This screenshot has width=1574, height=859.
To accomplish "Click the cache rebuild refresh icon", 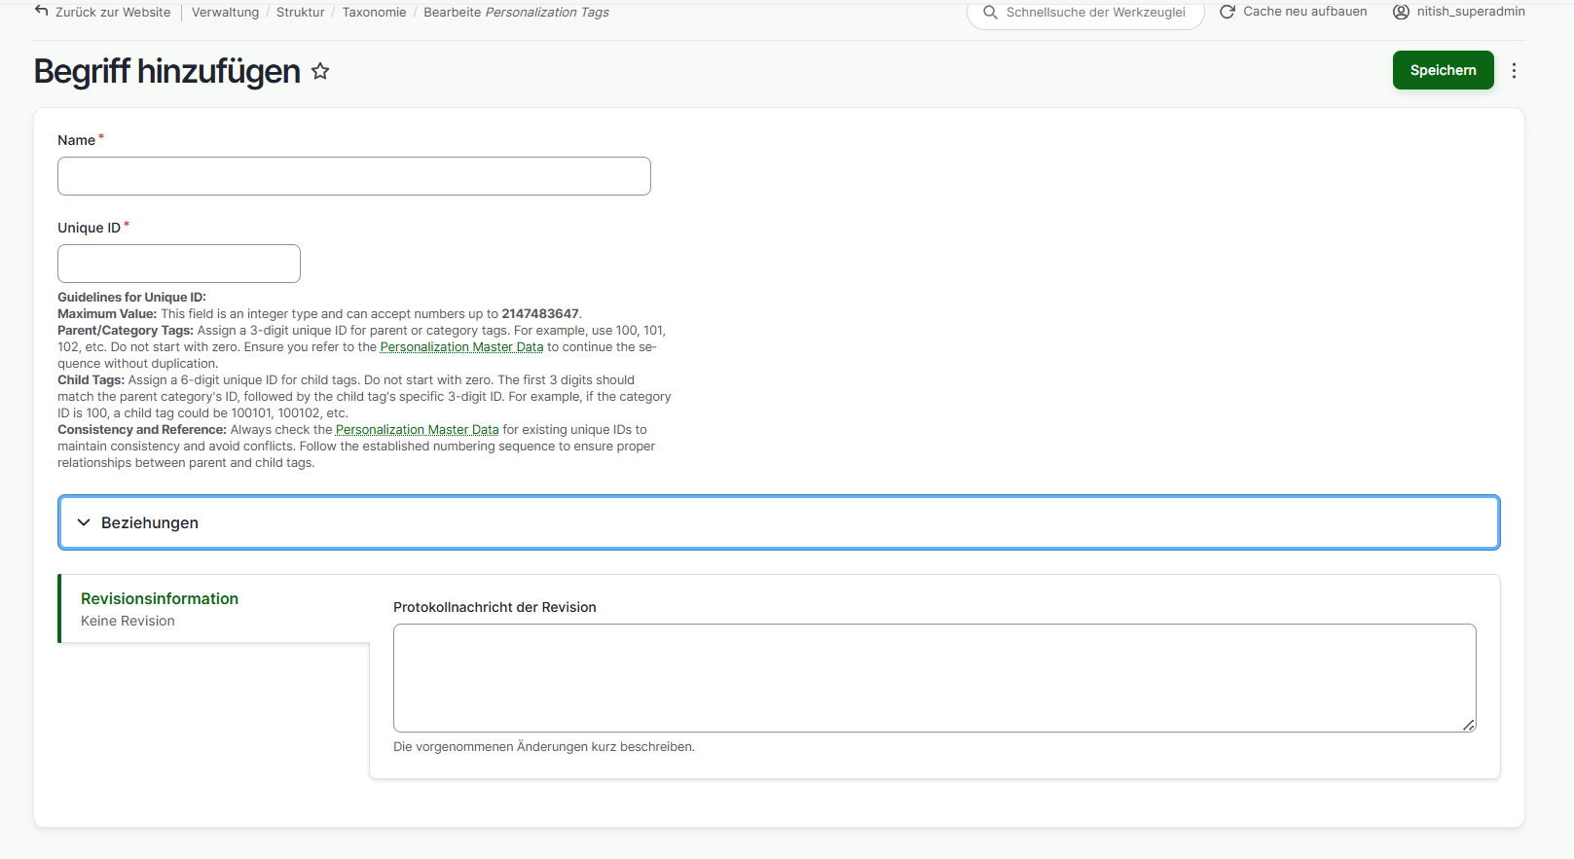I will (1227, 12).
